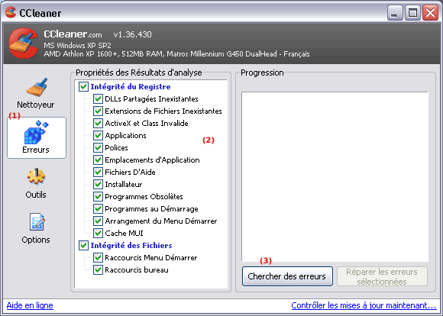Open the Outils gear section
Screen dimensions: 443x316
point(36,183)
